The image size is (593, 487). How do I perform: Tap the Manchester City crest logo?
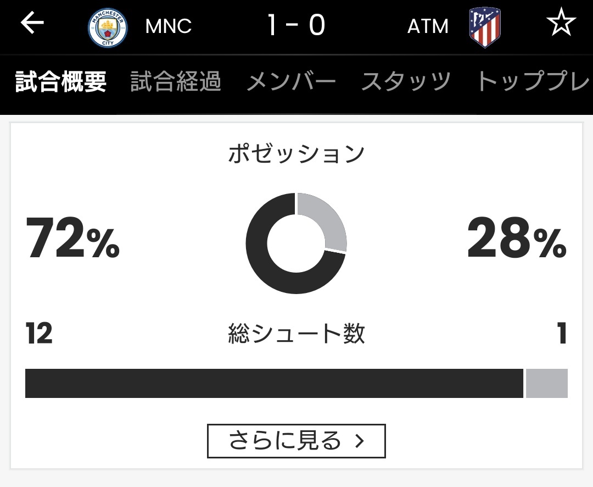click(108, 27)
